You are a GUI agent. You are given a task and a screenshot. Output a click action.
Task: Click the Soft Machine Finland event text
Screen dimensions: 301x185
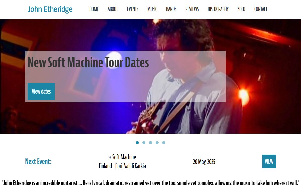pyautogui.click(x=122, y=161)
